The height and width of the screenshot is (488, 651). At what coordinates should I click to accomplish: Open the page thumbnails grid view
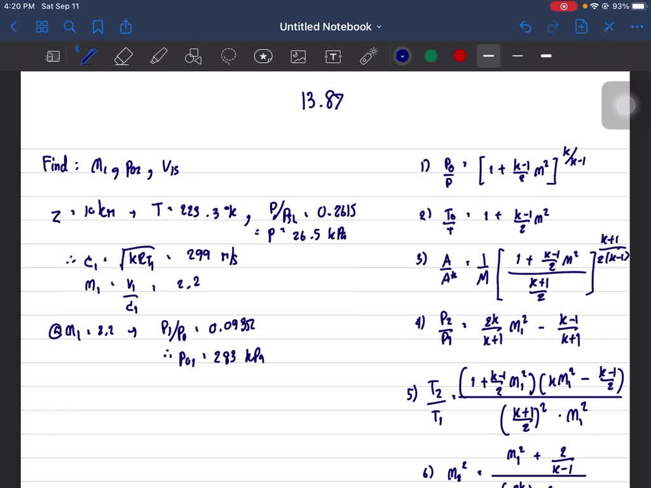(42, 27)
